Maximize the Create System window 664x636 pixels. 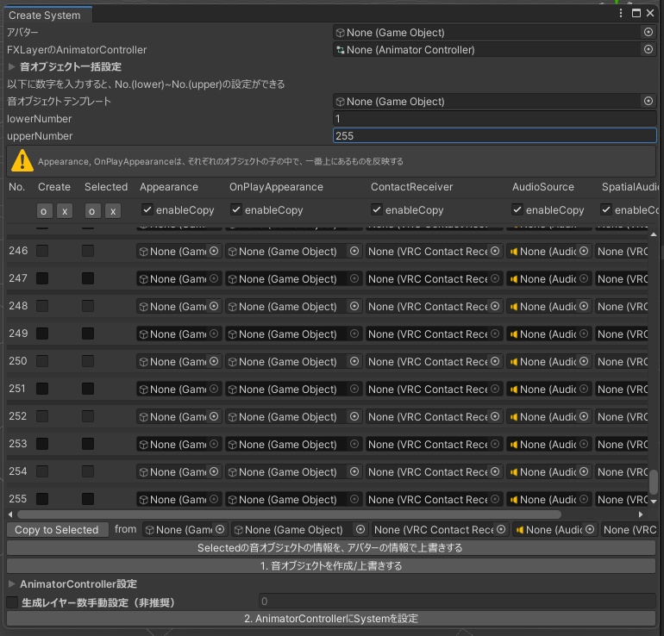(636, 13)
